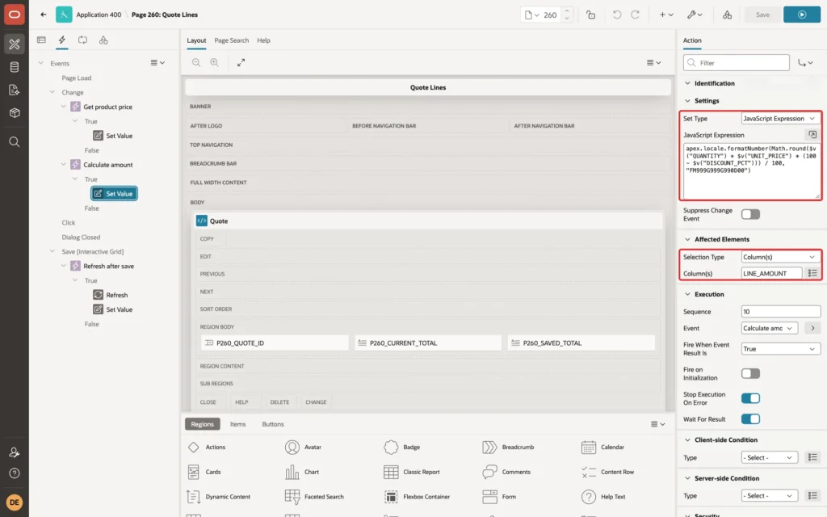Switch to Items gallery tab
This screenshot has height=517, width=827.
click(x=237, y=424)
